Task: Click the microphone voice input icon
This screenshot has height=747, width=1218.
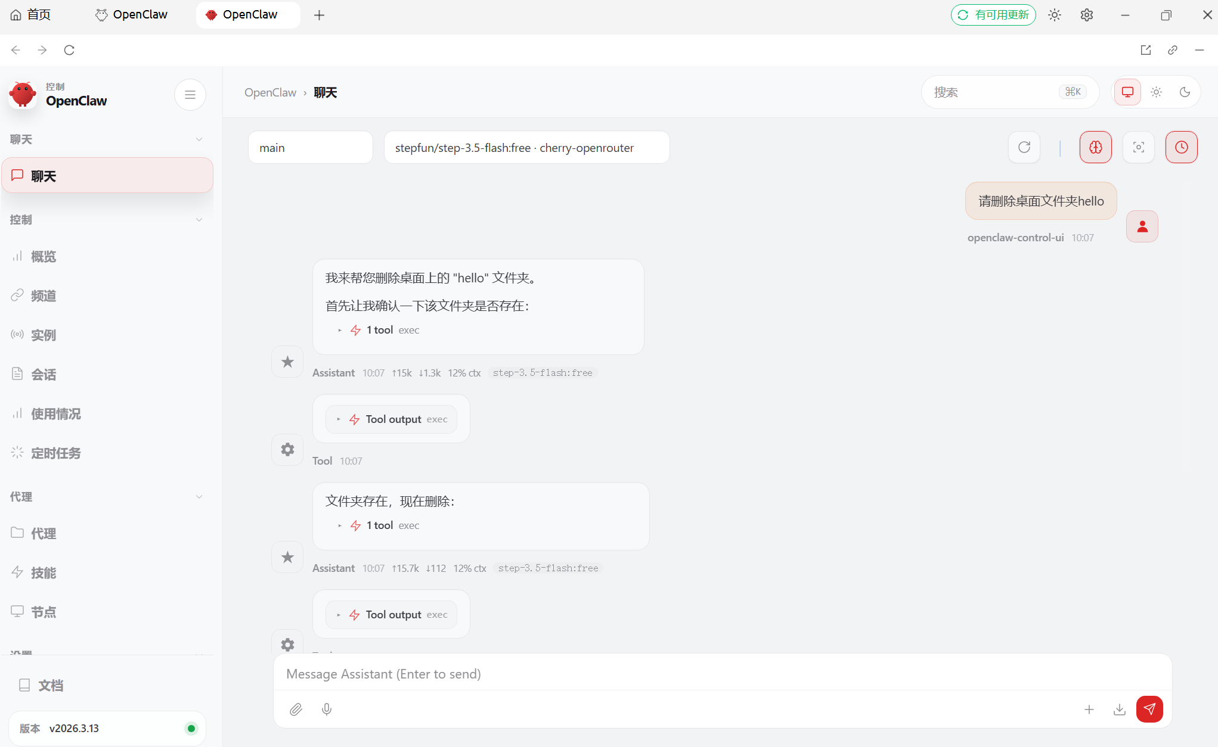Action: pos(327,709)
